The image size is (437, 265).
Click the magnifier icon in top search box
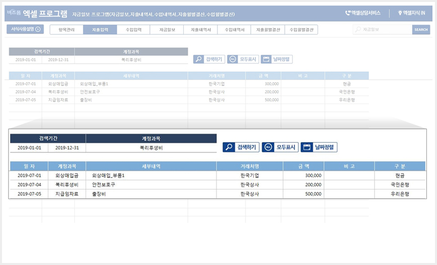358,29
